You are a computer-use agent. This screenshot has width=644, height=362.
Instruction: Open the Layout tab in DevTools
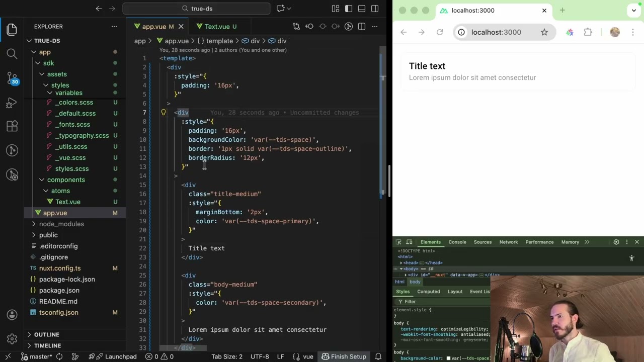[455, 292]
